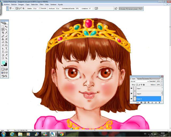Toggle lock transparent pixels

pos(137,84)
